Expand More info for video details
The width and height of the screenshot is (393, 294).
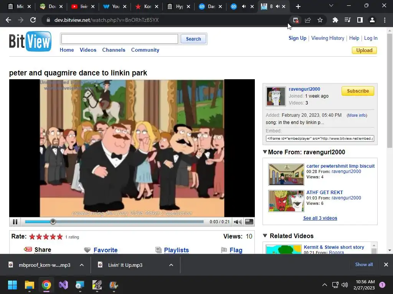[357, 115]
